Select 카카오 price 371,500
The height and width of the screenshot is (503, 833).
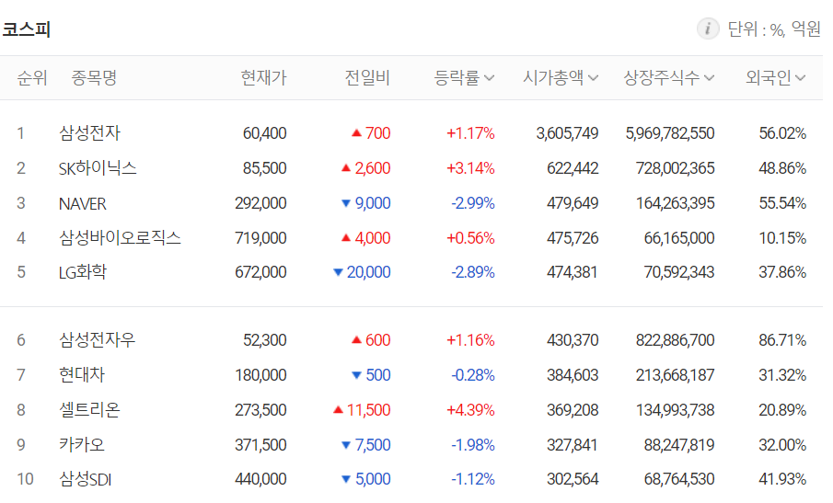tap(260, 445)
